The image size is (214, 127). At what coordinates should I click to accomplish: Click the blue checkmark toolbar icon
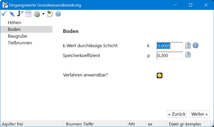coord(4,14)
